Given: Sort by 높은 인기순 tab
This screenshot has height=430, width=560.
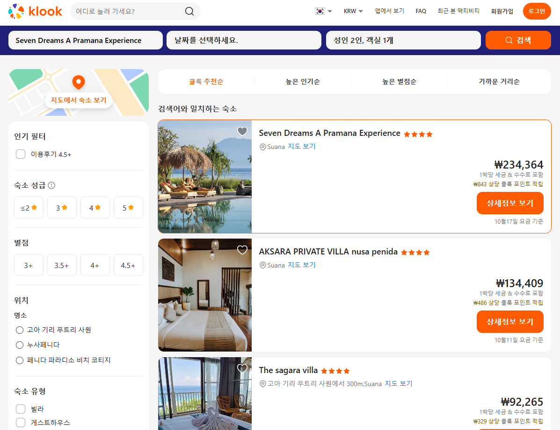Looking at the screenshot, I should pos(303,82).
